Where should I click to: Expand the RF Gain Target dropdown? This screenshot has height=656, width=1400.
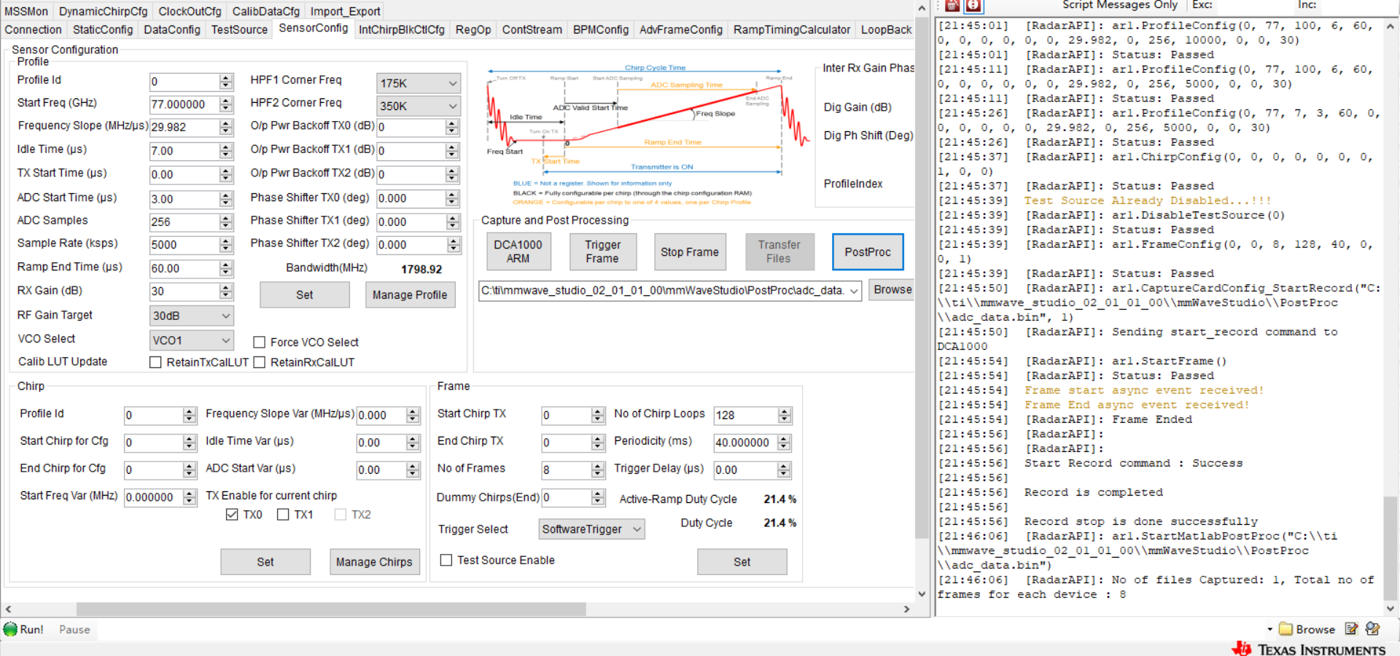191,316
